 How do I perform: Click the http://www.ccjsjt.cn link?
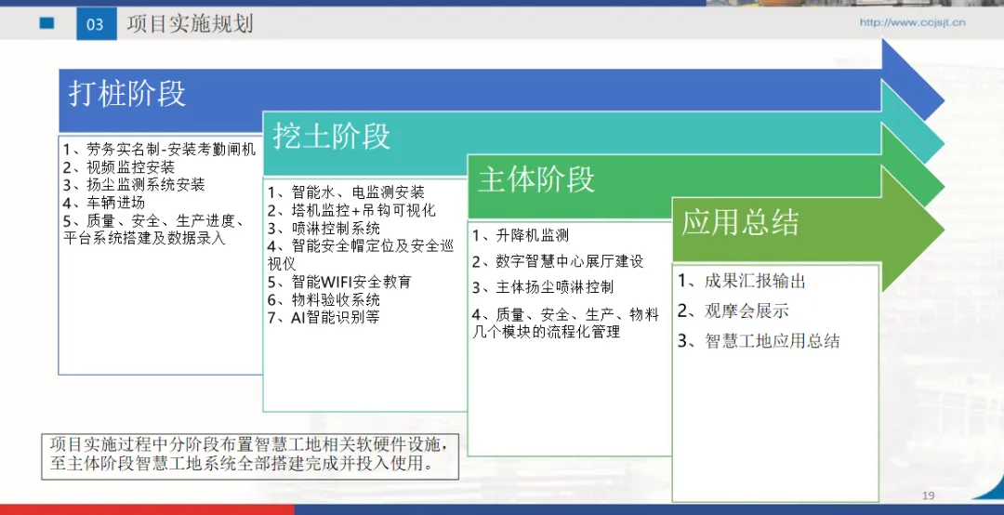912,22
